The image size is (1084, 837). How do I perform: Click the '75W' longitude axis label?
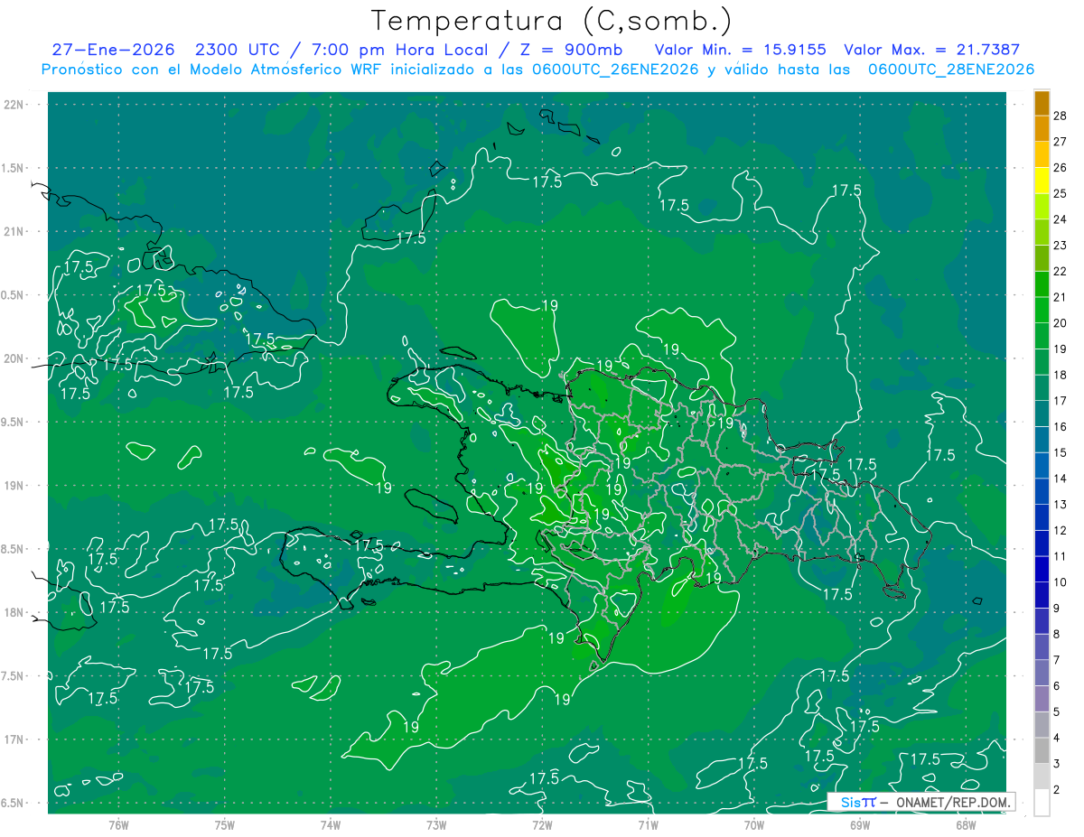(225, 824)
